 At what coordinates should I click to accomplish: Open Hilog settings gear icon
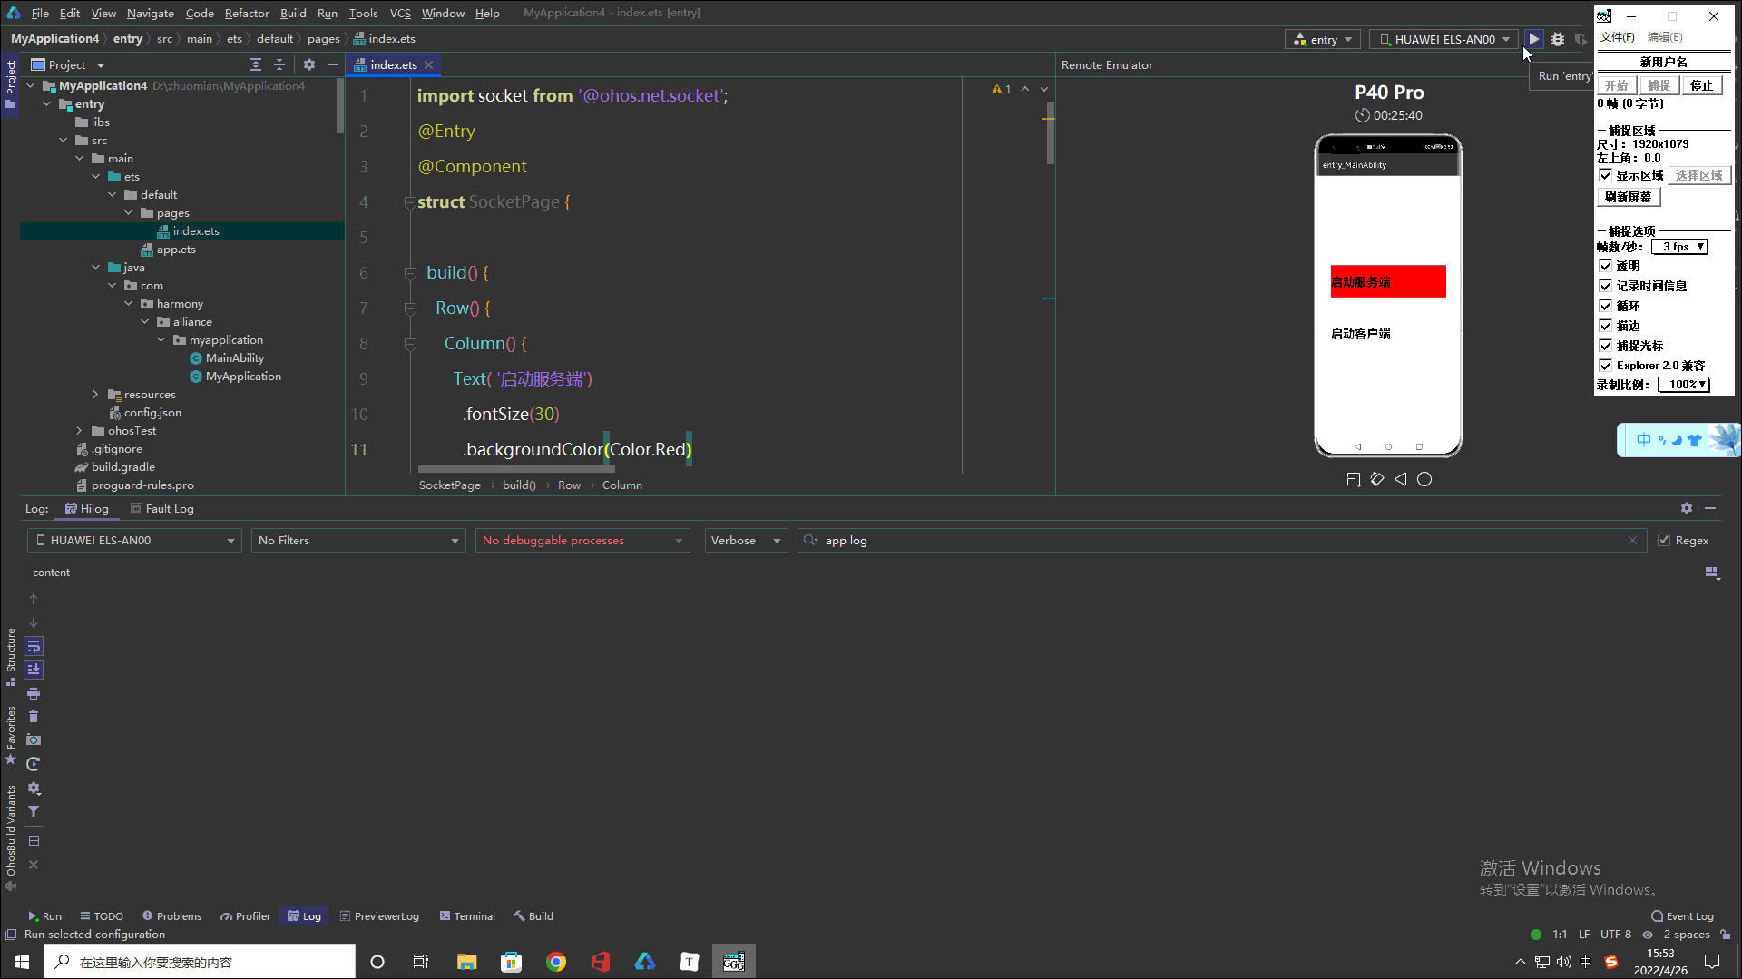click(x=1686, y=508)
